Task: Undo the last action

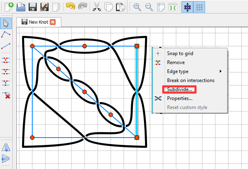Action: tap(70, 7)
